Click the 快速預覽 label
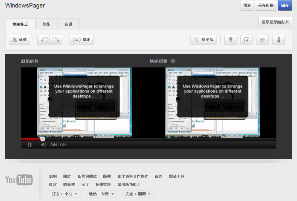This screenshot has width=297, height=201. tap(159, 61)
